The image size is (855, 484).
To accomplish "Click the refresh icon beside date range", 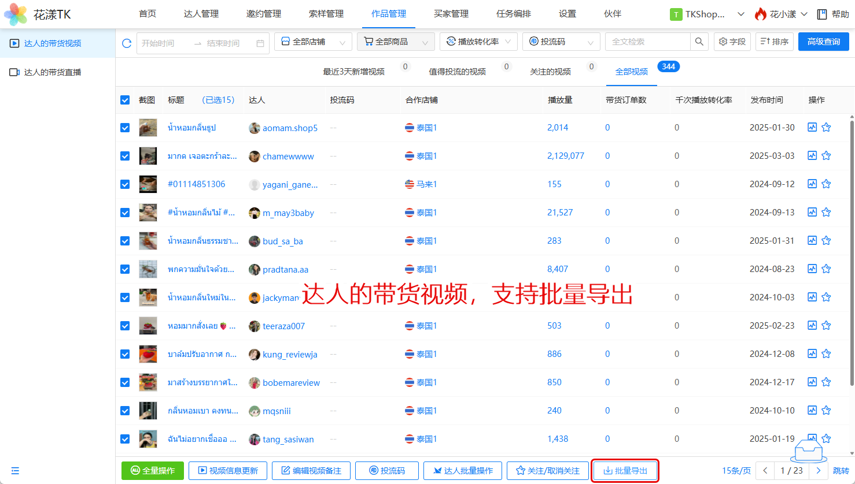I will (x=127, y=43).
